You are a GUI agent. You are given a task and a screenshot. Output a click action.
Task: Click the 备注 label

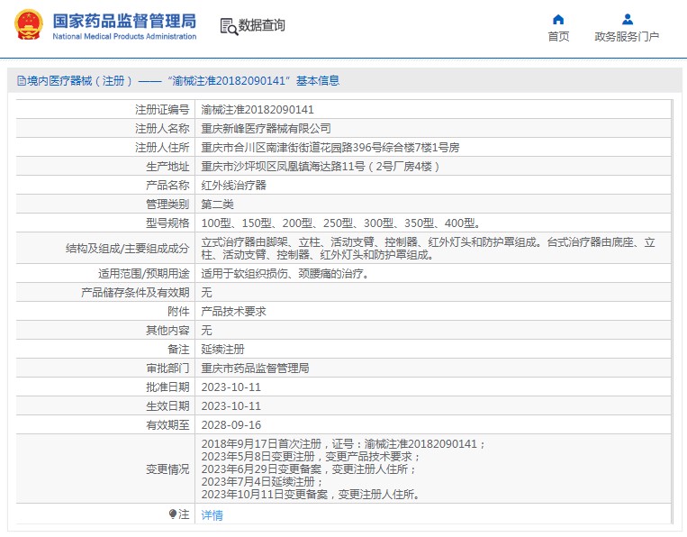click(x=179, y=350)
